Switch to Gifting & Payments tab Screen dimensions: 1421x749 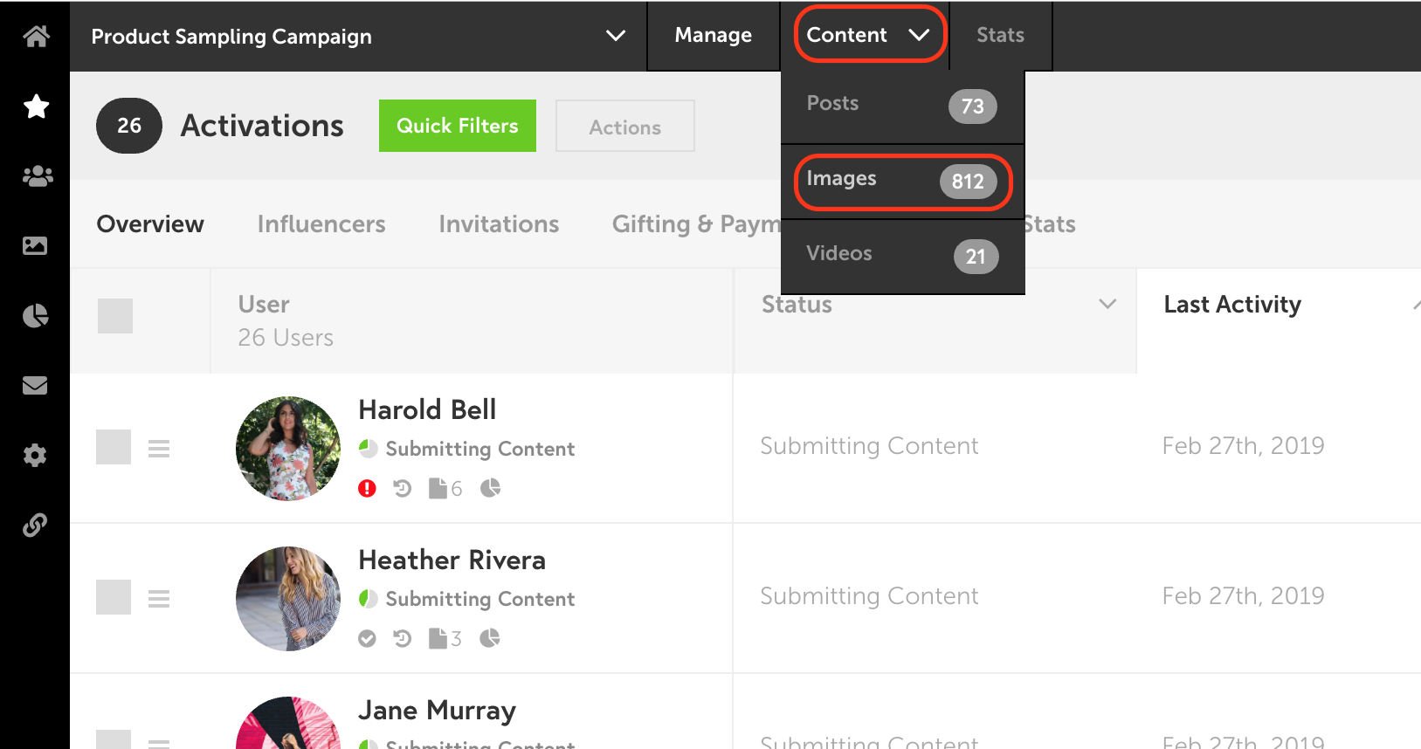696,224
